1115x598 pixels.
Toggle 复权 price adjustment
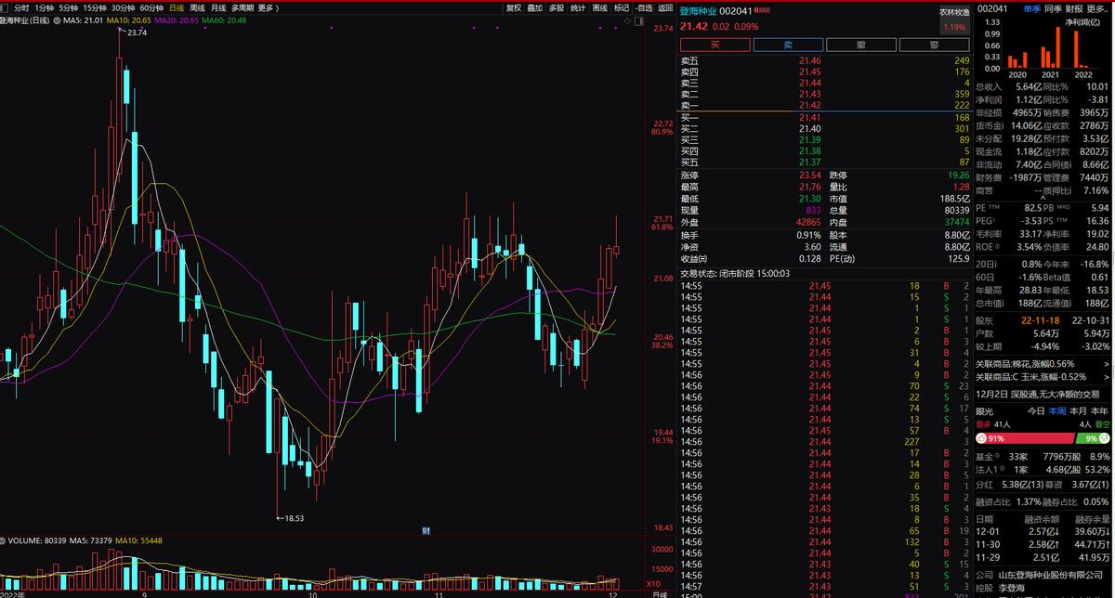pos(514,7)
